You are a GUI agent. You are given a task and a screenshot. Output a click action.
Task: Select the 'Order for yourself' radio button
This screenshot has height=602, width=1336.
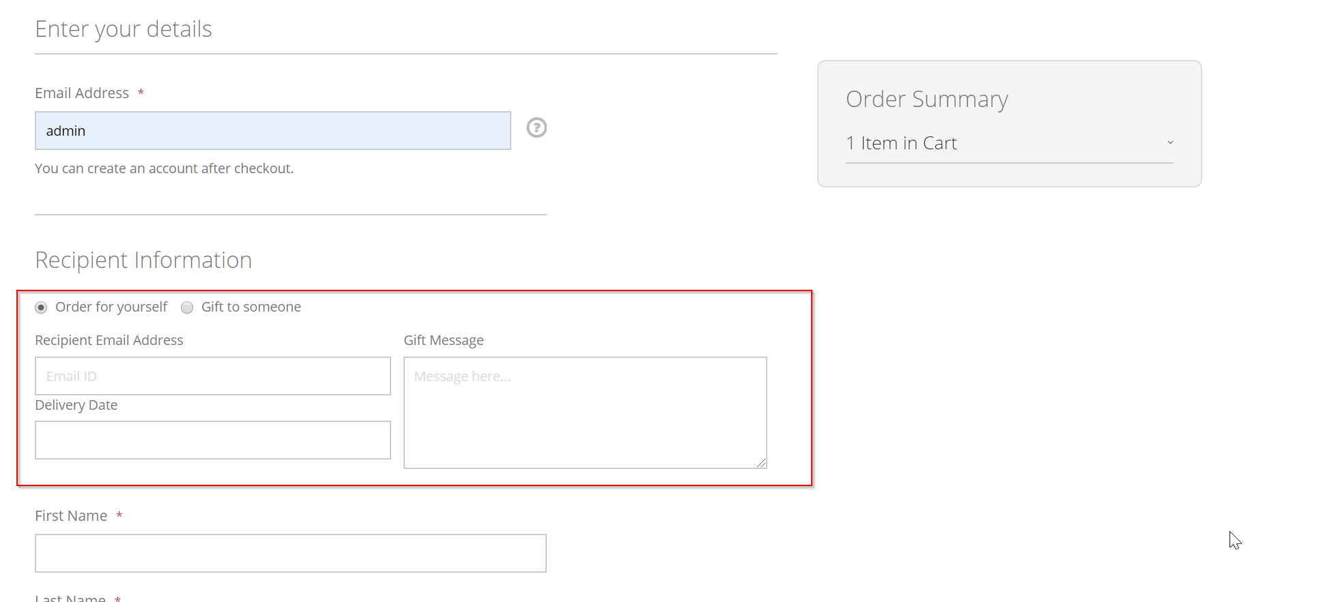coord(42,307)
